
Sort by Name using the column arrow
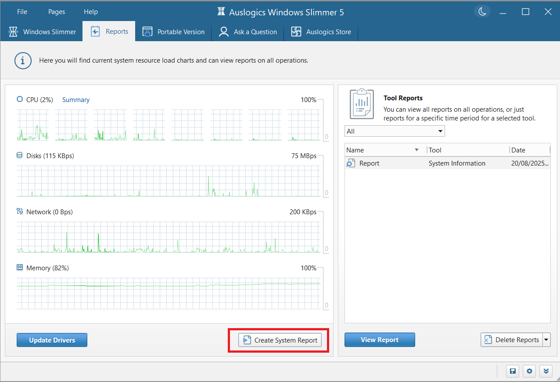[416, 150]
